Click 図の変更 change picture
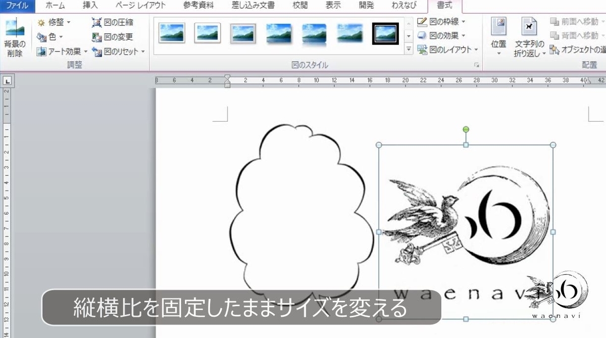 coord(113,37)
